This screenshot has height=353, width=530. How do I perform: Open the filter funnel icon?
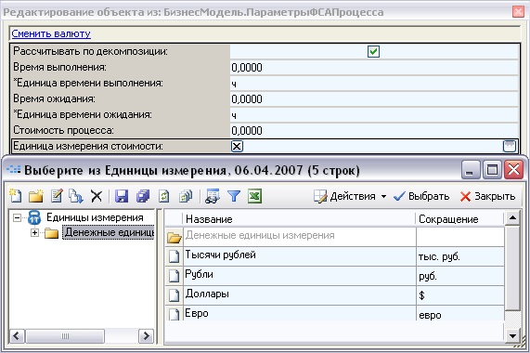[x=234, y=196]
